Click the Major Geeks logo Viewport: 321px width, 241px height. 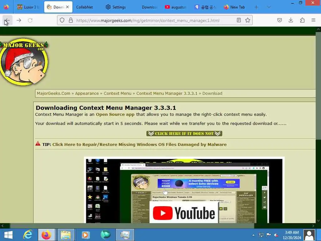(24, 62)
